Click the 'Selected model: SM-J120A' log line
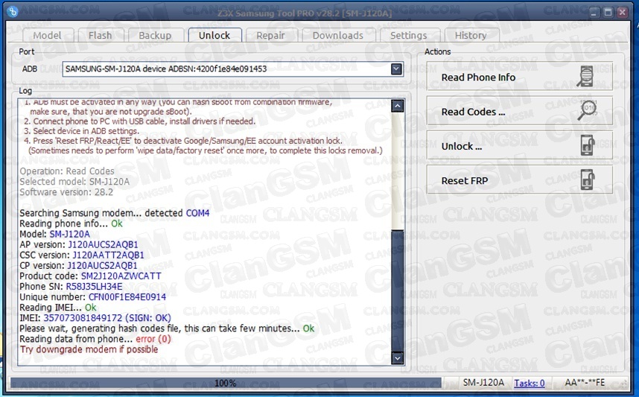The width and height of the screenshot is (639, 397). point(74,182)
